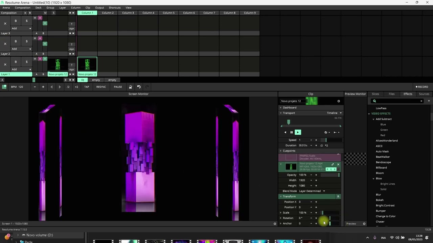Click the transport timeline playhead marker
Viewport: 433px width, 243px height.
pyautogui.click(x=289, y=122)
